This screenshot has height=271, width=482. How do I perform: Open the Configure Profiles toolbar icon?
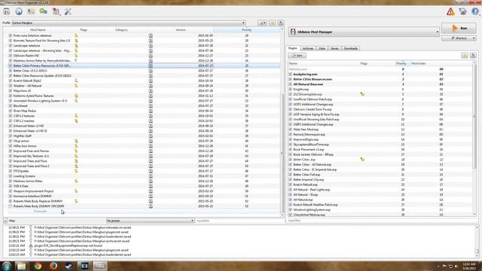[x=31, y=12]
